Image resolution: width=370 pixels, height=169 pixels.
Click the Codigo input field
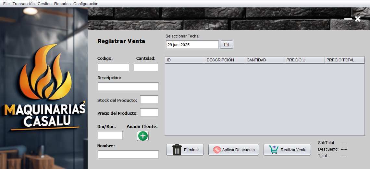click(114, 67)
